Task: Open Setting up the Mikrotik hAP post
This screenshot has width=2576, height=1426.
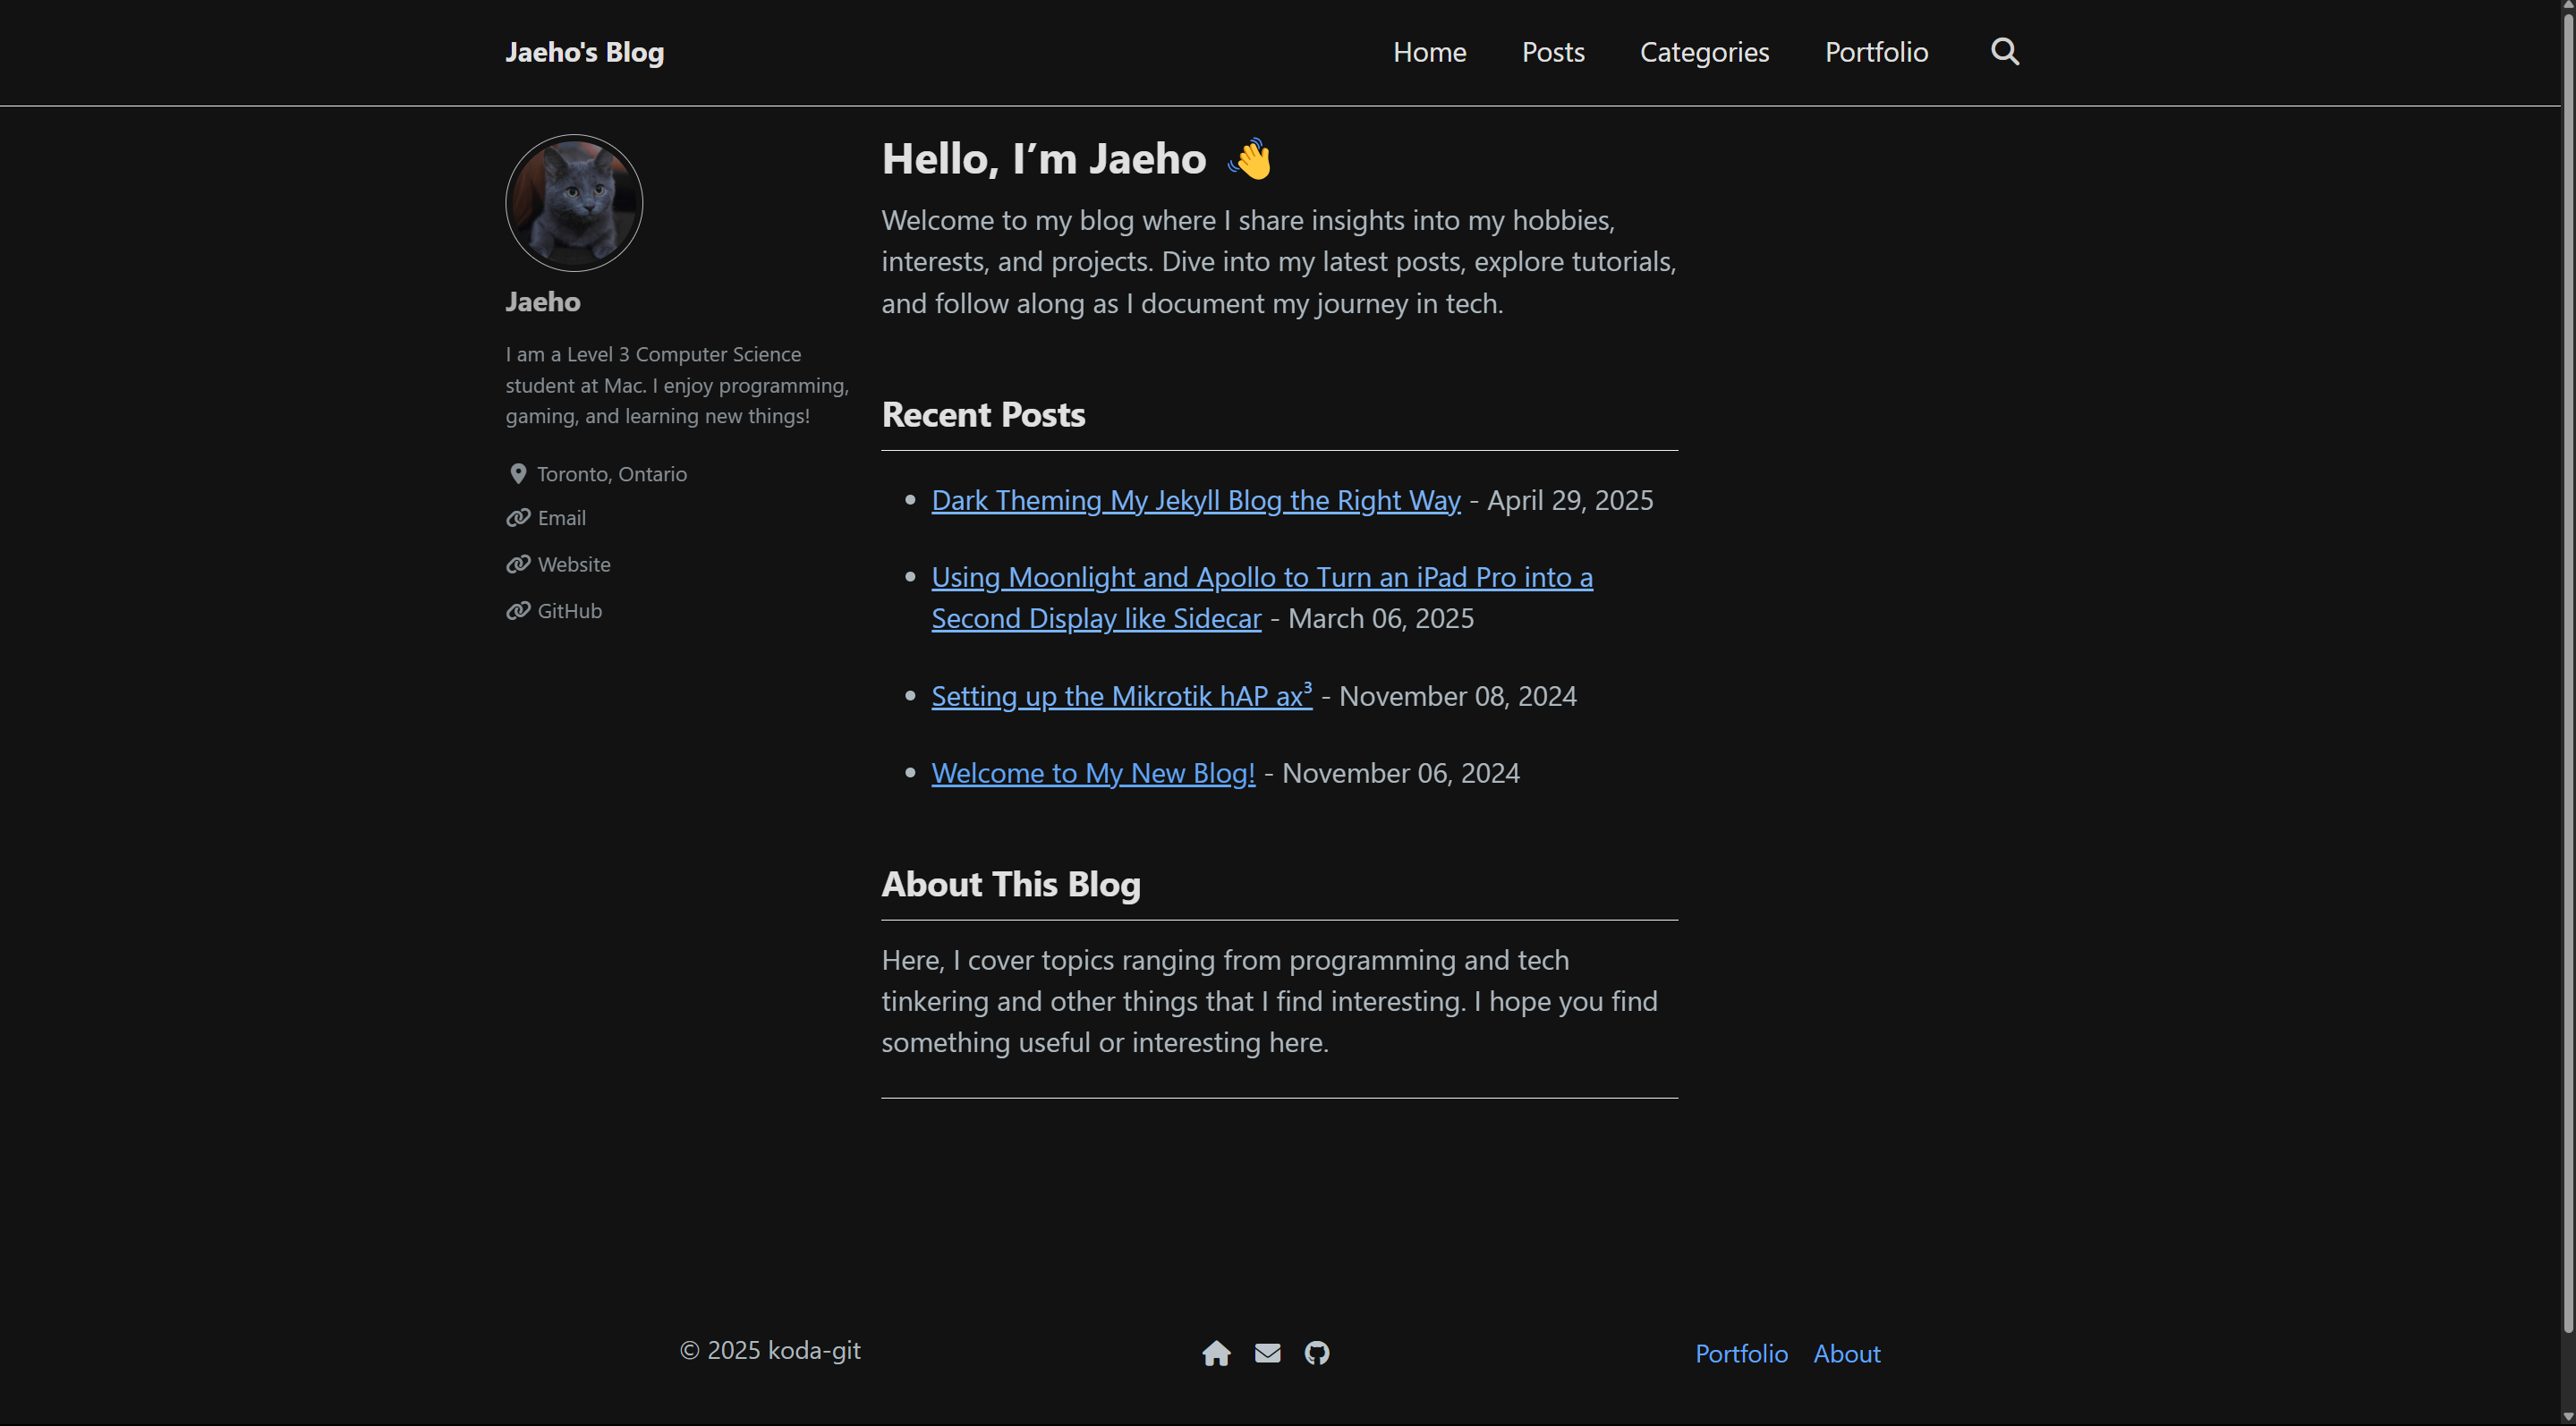Action: (x=1120, y=696)
